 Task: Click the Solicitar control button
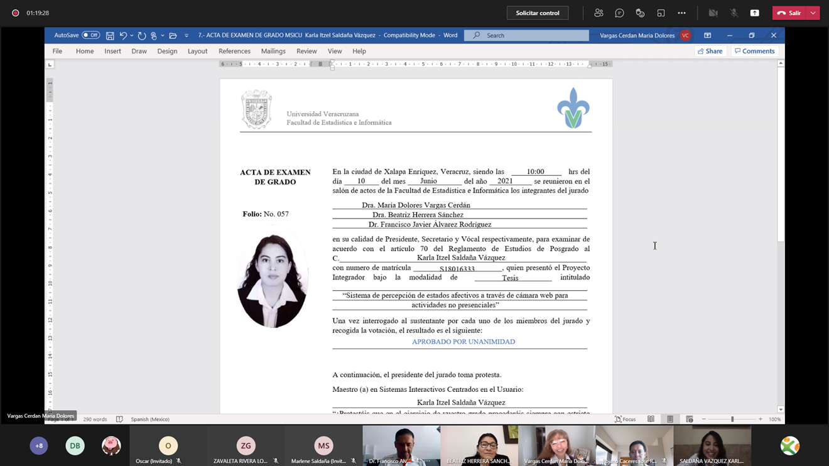[537, 13]
